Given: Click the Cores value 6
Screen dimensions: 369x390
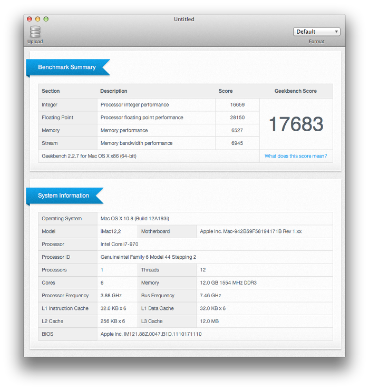Looking at the screenshot, I should [x=102, y=283].
